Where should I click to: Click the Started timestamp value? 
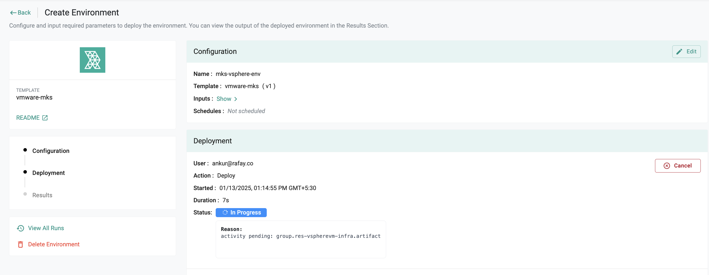click(x=268, y=188)
